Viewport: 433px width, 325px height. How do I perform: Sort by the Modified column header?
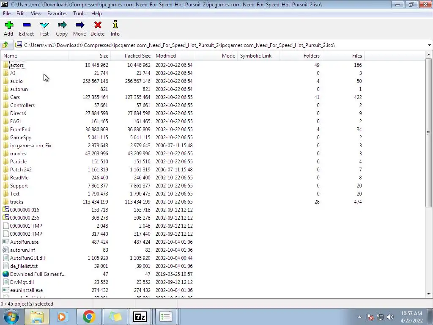pos(174,55)
